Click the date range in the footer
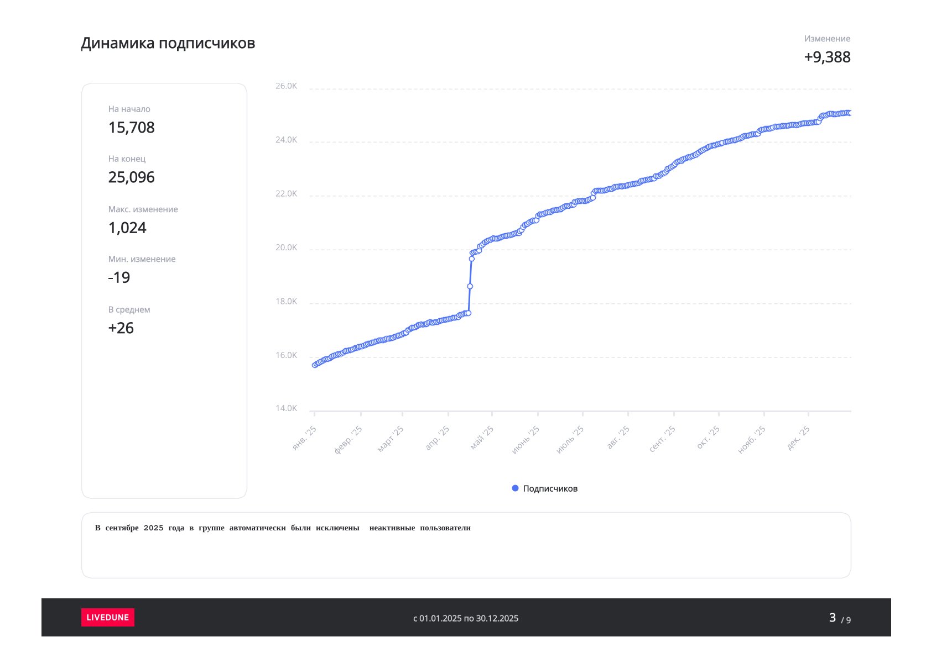931x658 pixels. (x=466, y=618)
